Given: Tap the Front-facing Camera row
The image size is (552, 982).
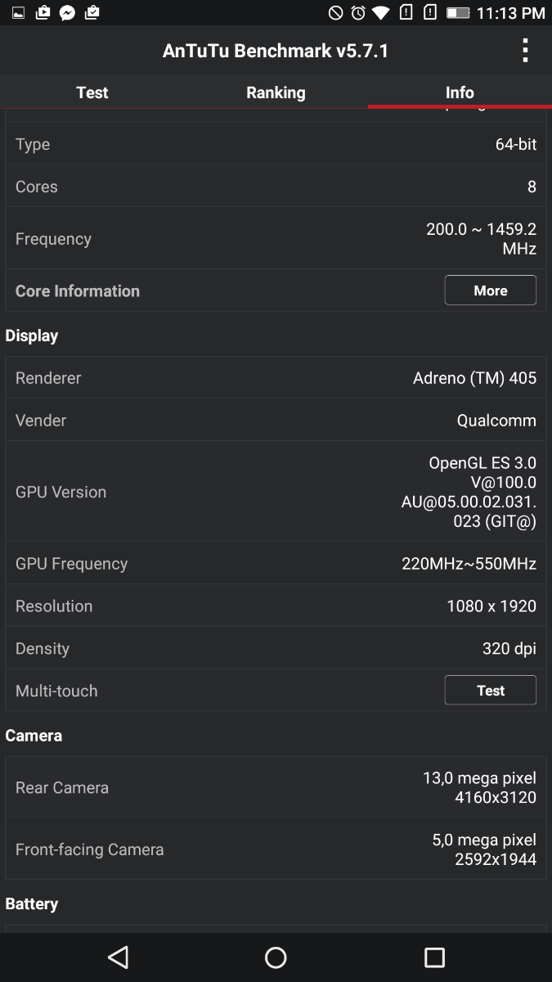Looking at the screenshot, I should [x=276, y=849].
